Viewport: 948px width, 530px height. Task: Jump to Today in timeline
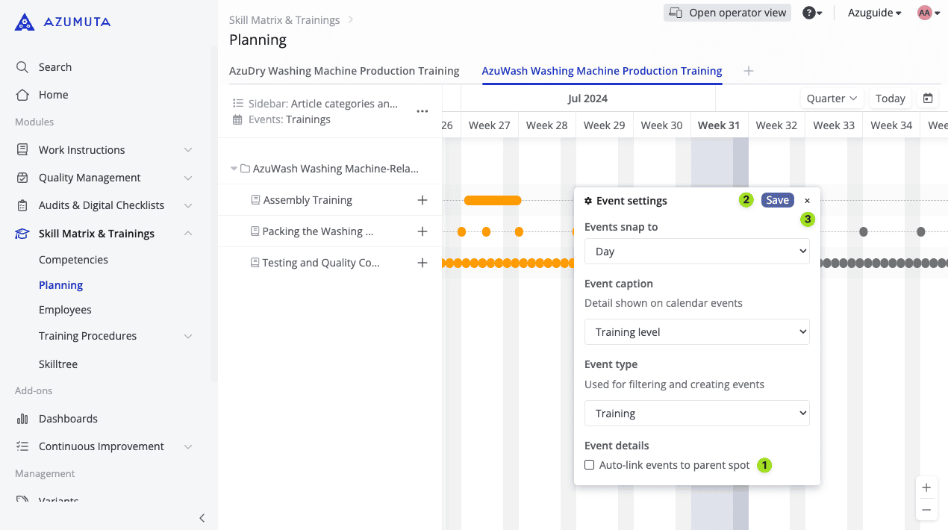pyautogui.click(x=890, y=99)
